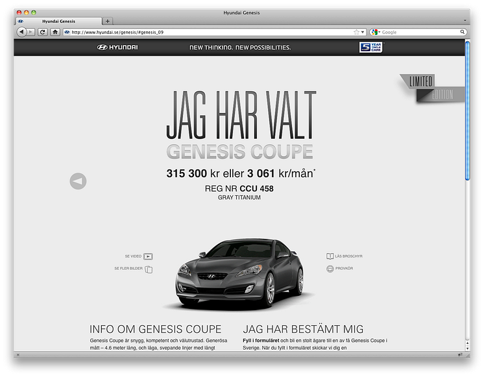Go back with the browser back arrow

click(21, 32)
